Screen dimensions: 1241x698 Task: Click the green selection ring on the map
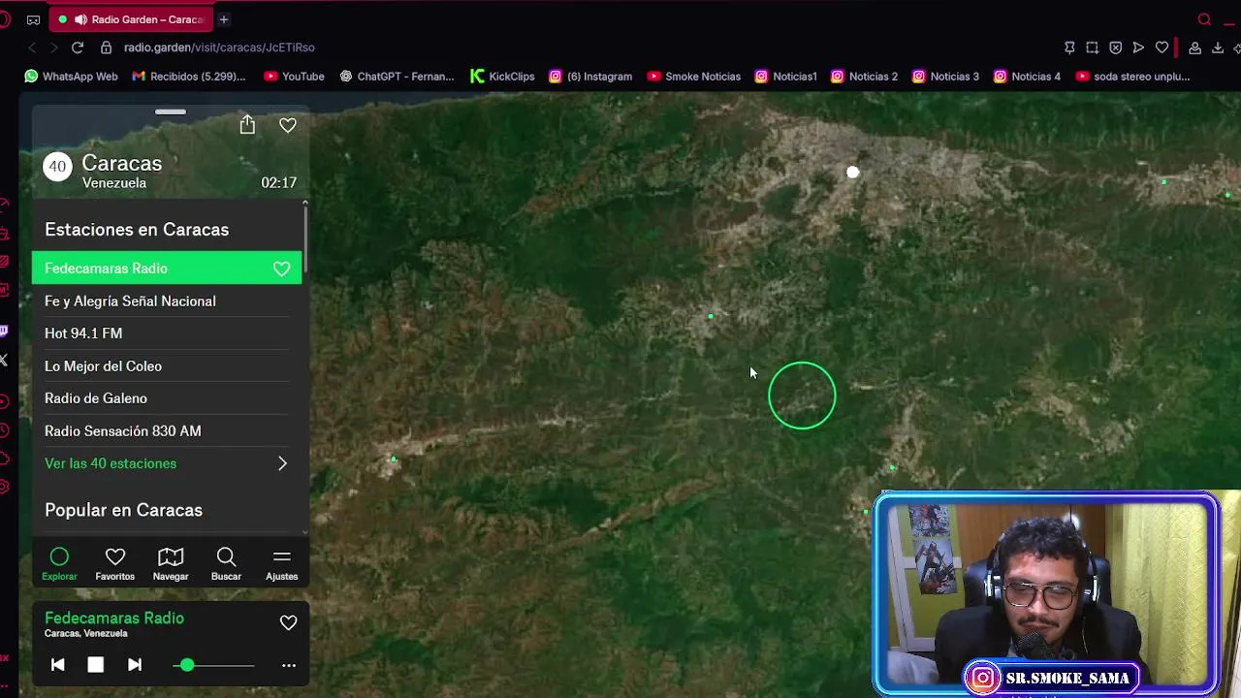(802, 396)
